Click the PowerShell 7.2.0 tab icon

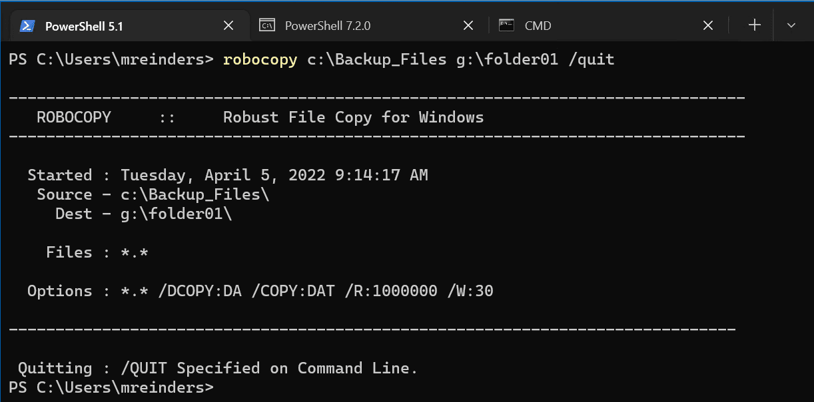click(267, 26)
